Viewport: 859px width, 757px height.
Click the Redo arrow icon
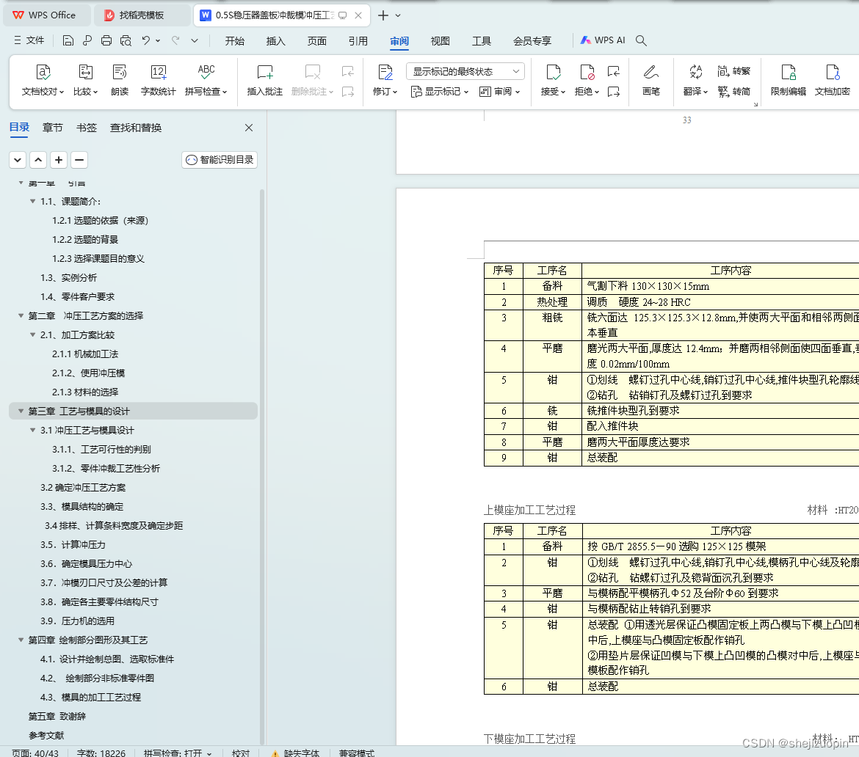tap(175, 40)
